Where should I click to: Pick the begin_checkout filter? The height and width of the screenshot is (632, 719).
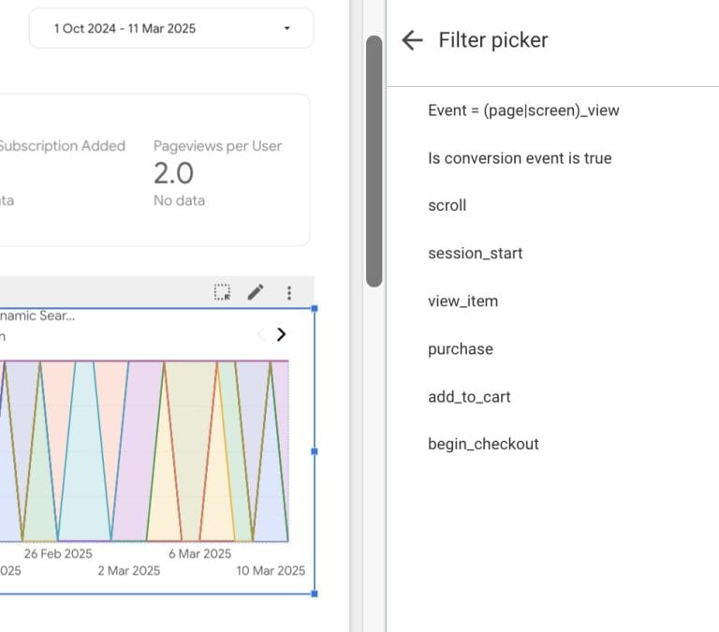click(483, 445)
